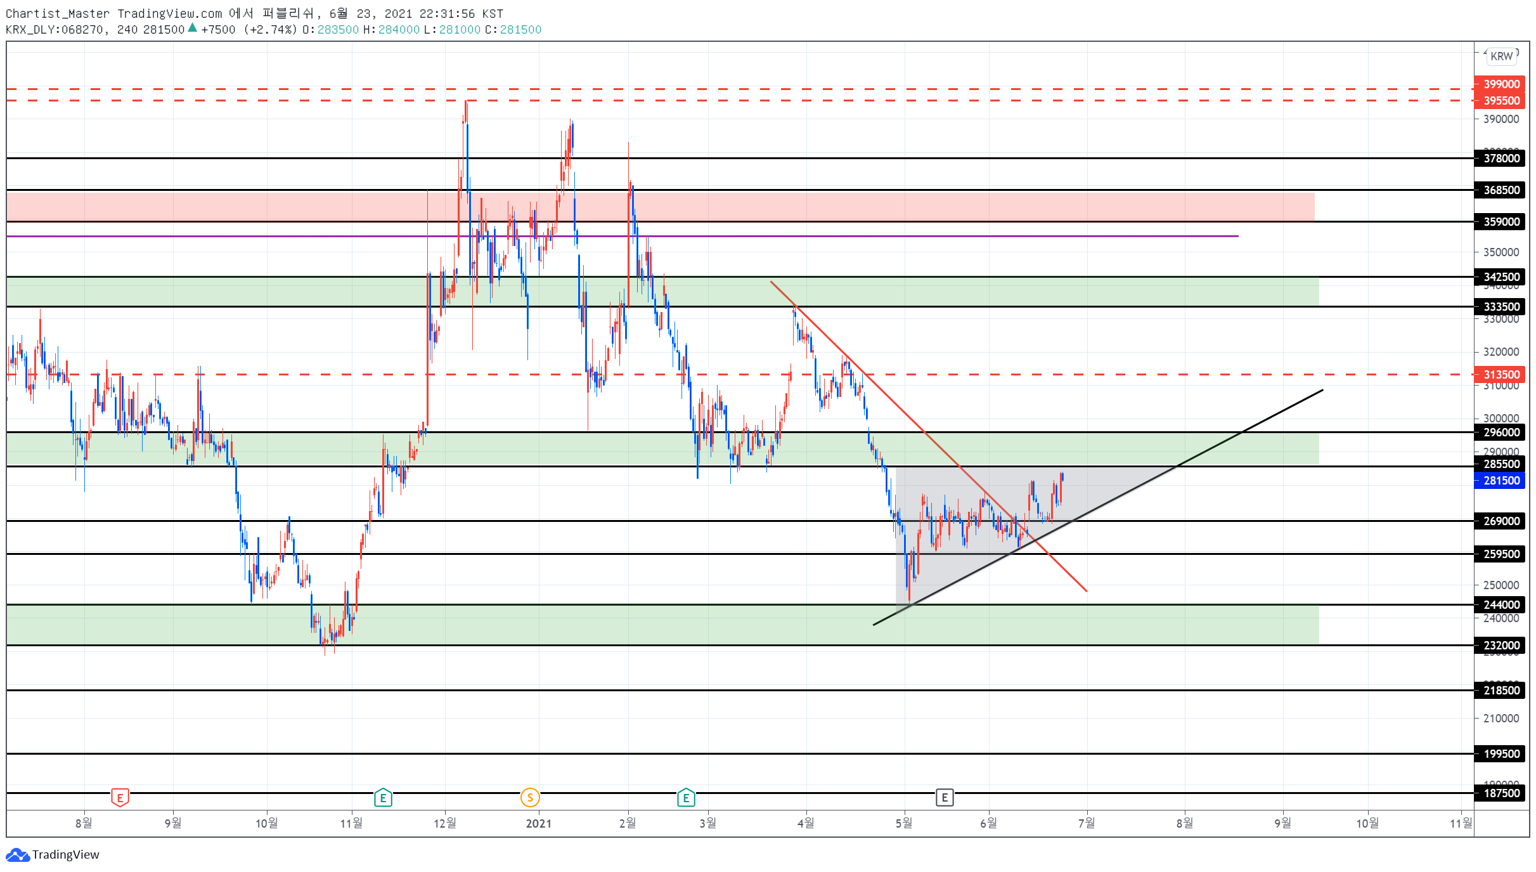Screen dimensions: 1536x872
Task: Click the KRX_DLY:068270 symbol title
Action: pos(54,29)
